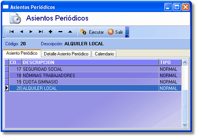Click the DESCRIPCION column header
The image size is (197, 137).
click(x=90, y=63)
